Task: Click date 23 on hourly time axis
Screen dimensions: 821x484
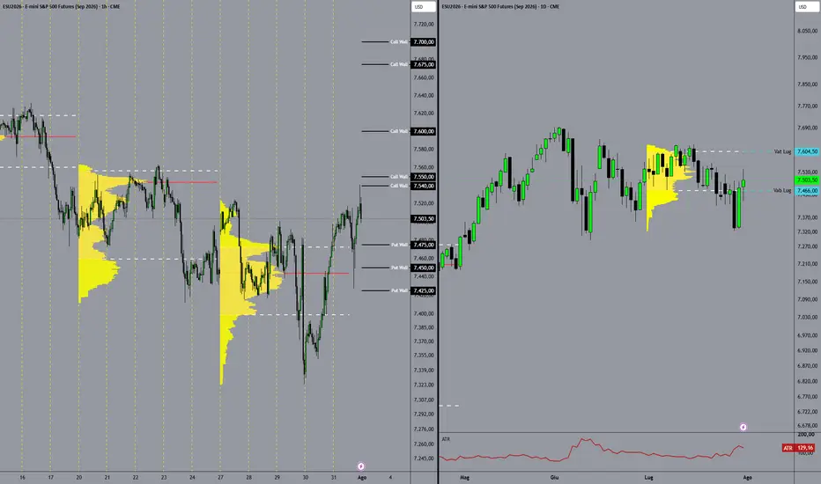Action: point(164,477)
